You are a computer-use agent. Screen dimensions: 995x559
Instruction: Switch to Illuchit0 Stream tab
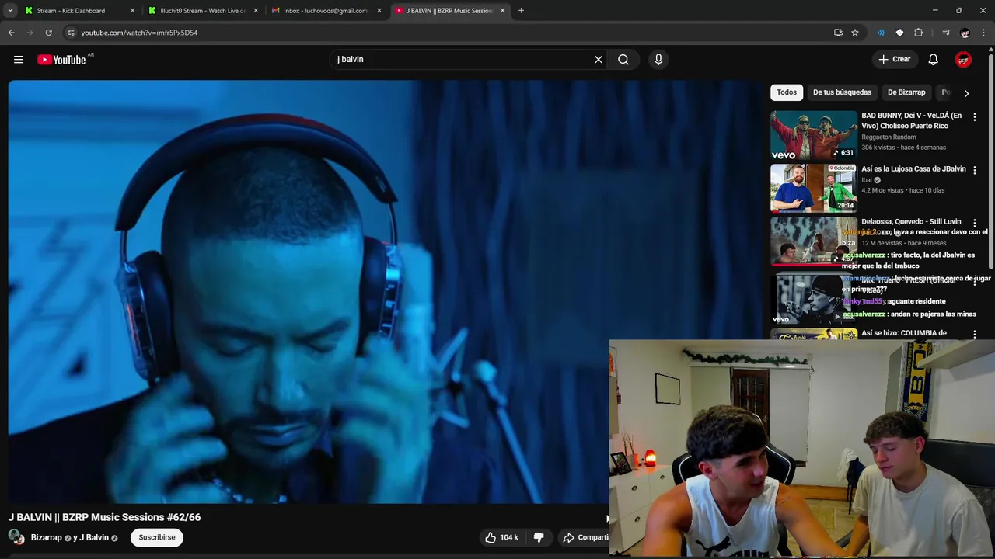tap(204, 11)
